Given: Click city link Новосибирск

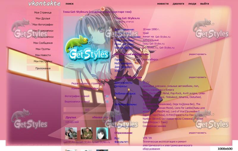Looking at the screenshot, I should pos(150,60).
